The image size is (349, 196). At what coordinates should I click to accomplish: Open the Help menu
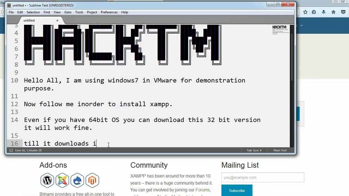point(125,12)
